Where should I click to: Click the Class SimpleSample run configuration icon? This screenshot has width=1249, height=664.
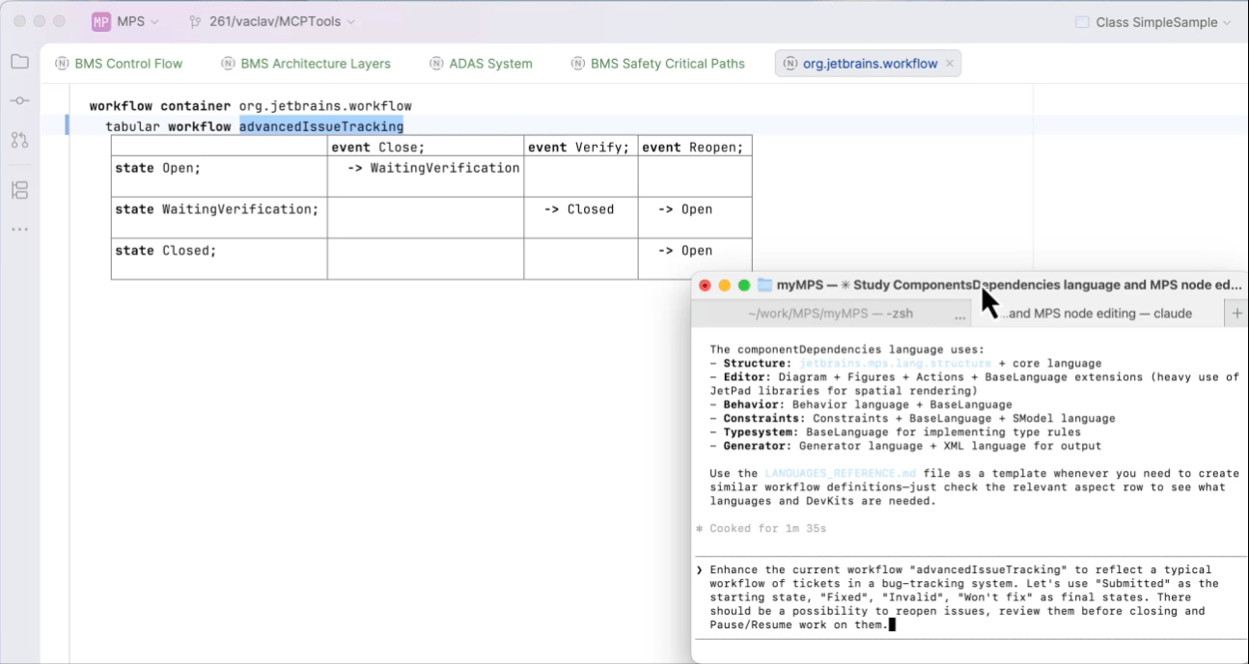point(1082,22)
